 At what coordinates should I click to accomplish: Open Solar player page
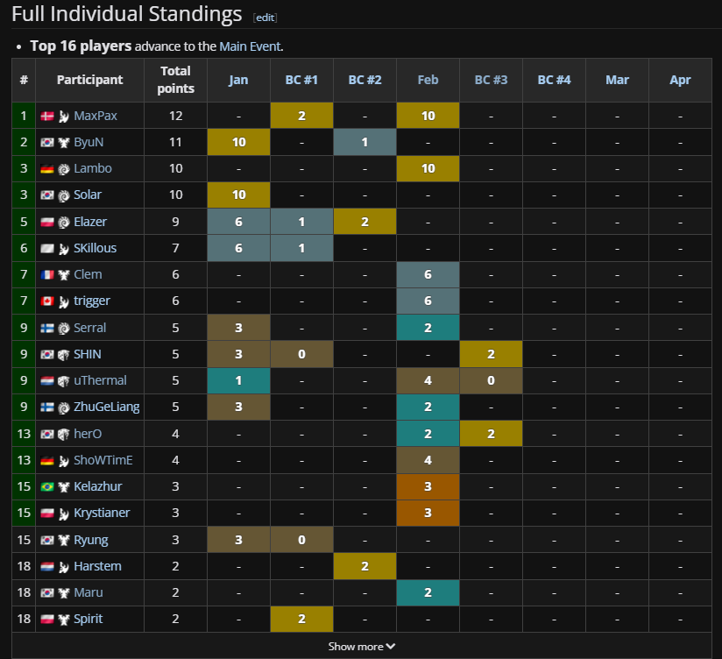click(x=88, y=195)
